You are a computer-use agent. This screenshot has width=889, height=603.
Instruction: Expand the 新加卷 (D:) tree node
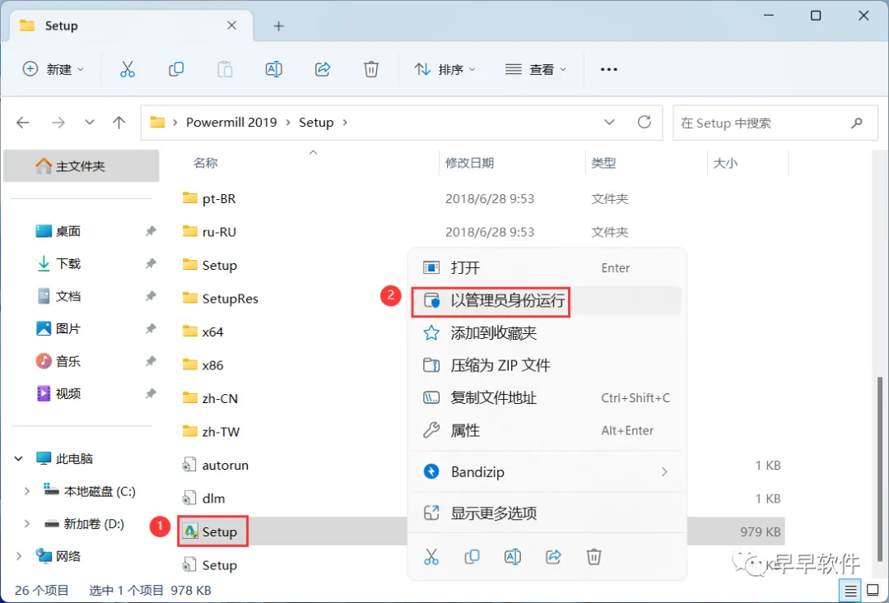tap(26, 524)
